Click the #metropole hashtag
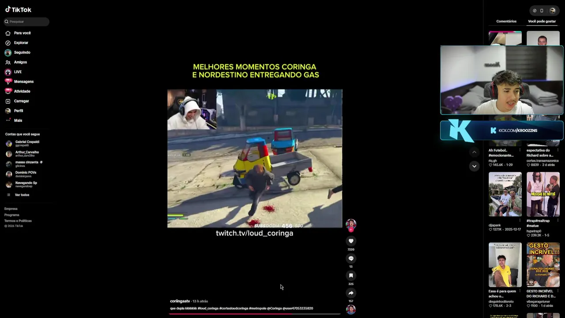 coord(258,308)
